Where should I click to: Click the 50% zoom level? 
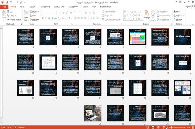tap(188, 127)
